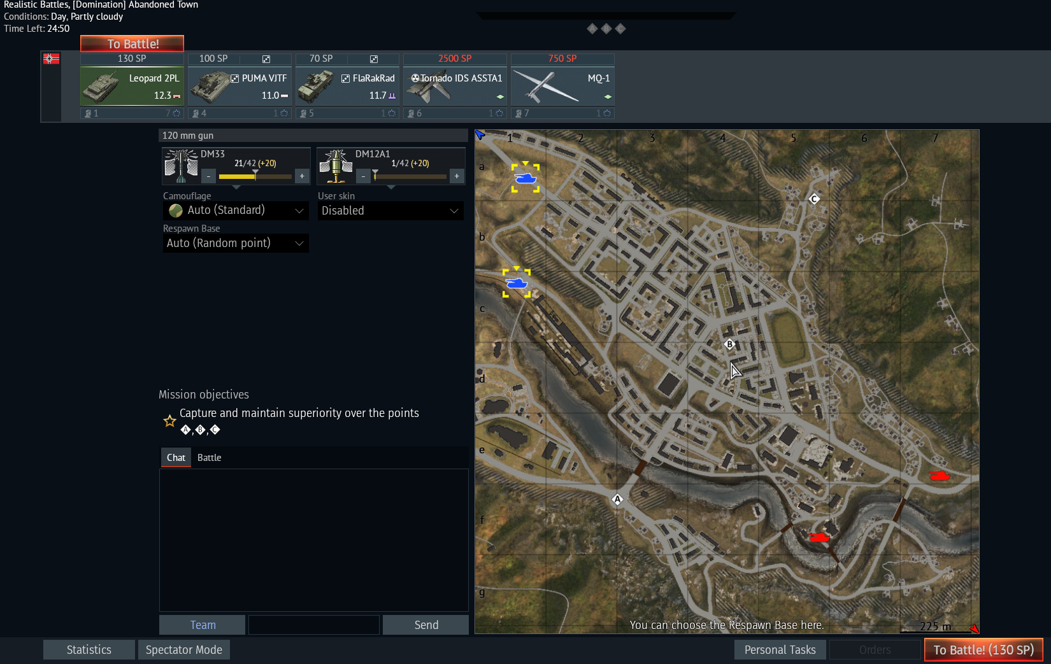Click capture point C on the map
The image size is (1051, 664).
(813, 199)
